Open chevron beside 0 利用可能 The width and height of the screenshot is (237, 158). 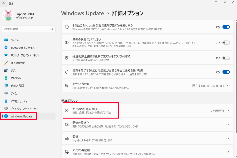[228, 111]
